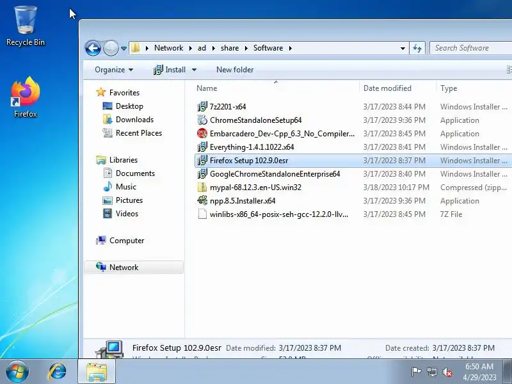Open the Organize menu
Screen dimensions: 512x384
[114, 70]
